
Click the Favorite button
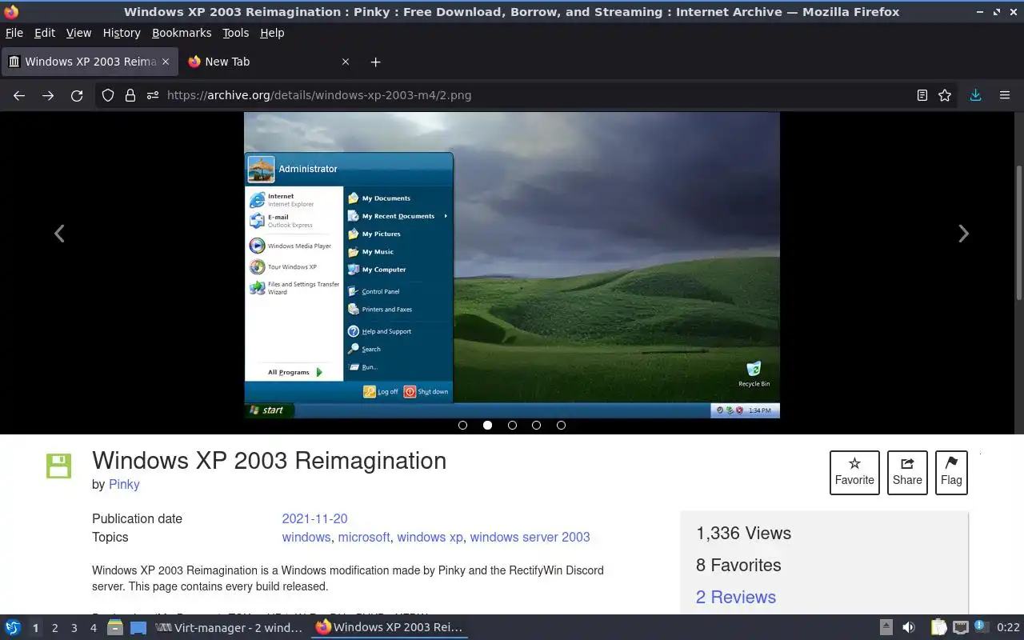click(x=854, y=472)
